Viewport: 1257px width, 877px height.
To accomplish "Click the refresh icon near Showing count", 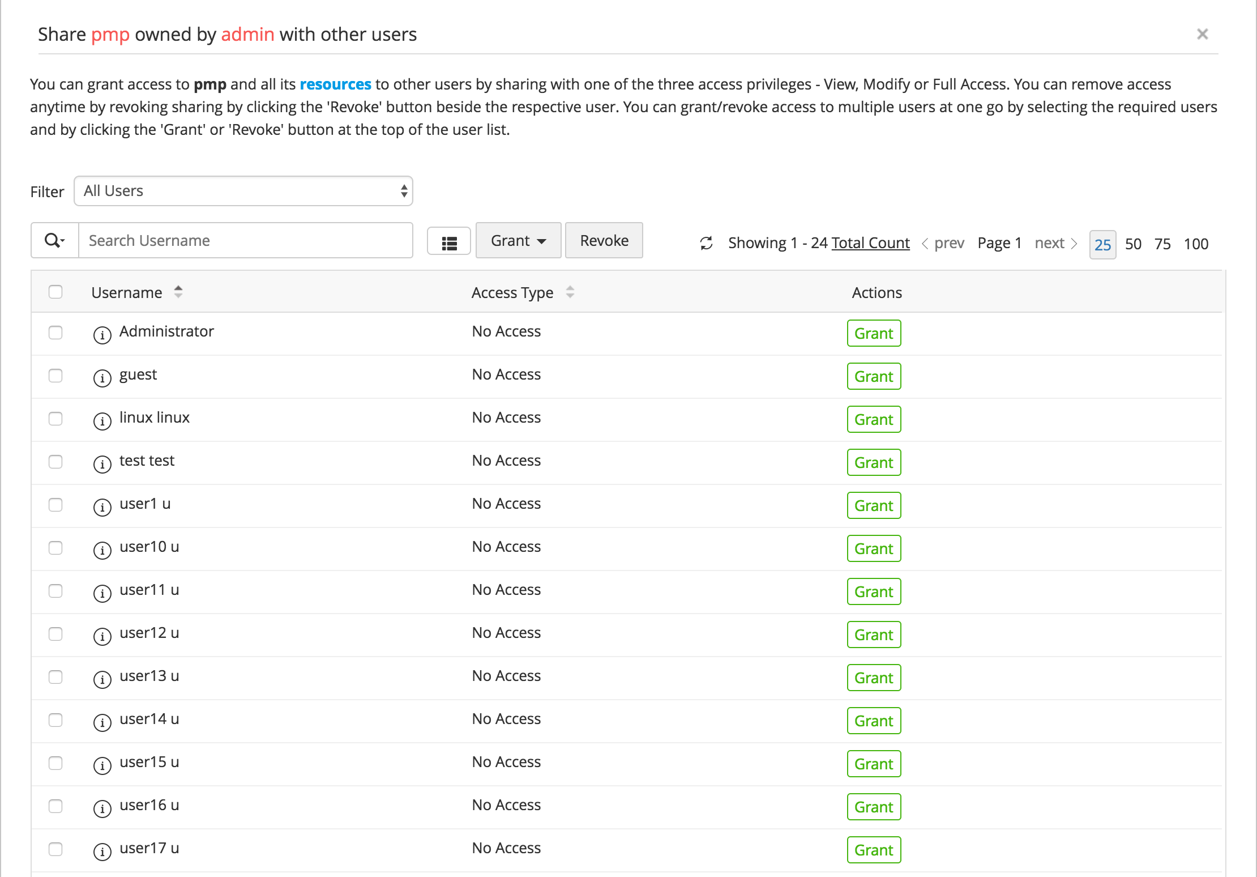I will 706,243.
